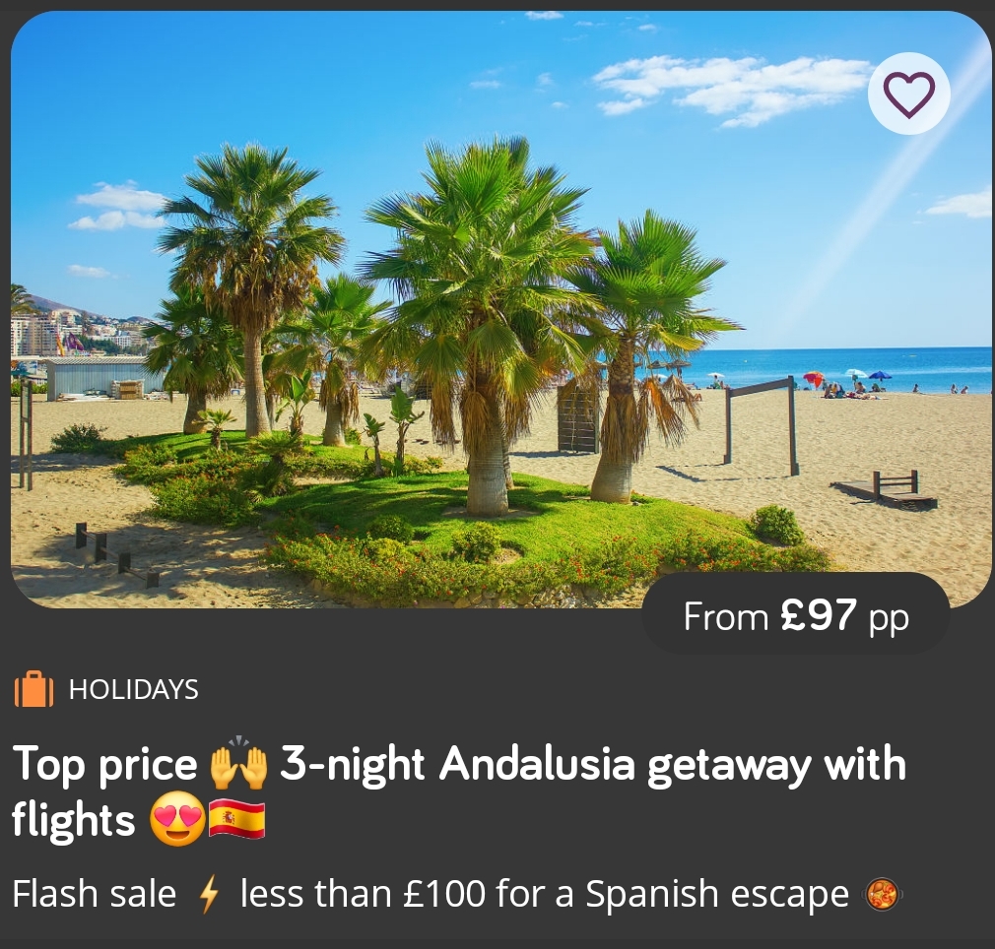The height and width of the screenshot is (949, 995).
Task: Tap the Spanish flag emoji
Action: click(236, 819)
